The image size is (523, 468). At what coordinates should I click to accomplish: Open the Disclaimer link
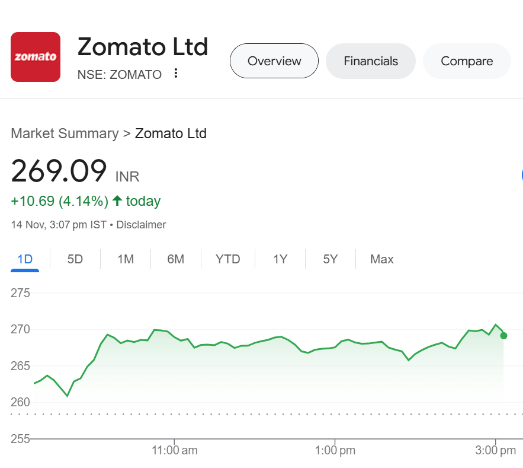(x=141, y=224)
